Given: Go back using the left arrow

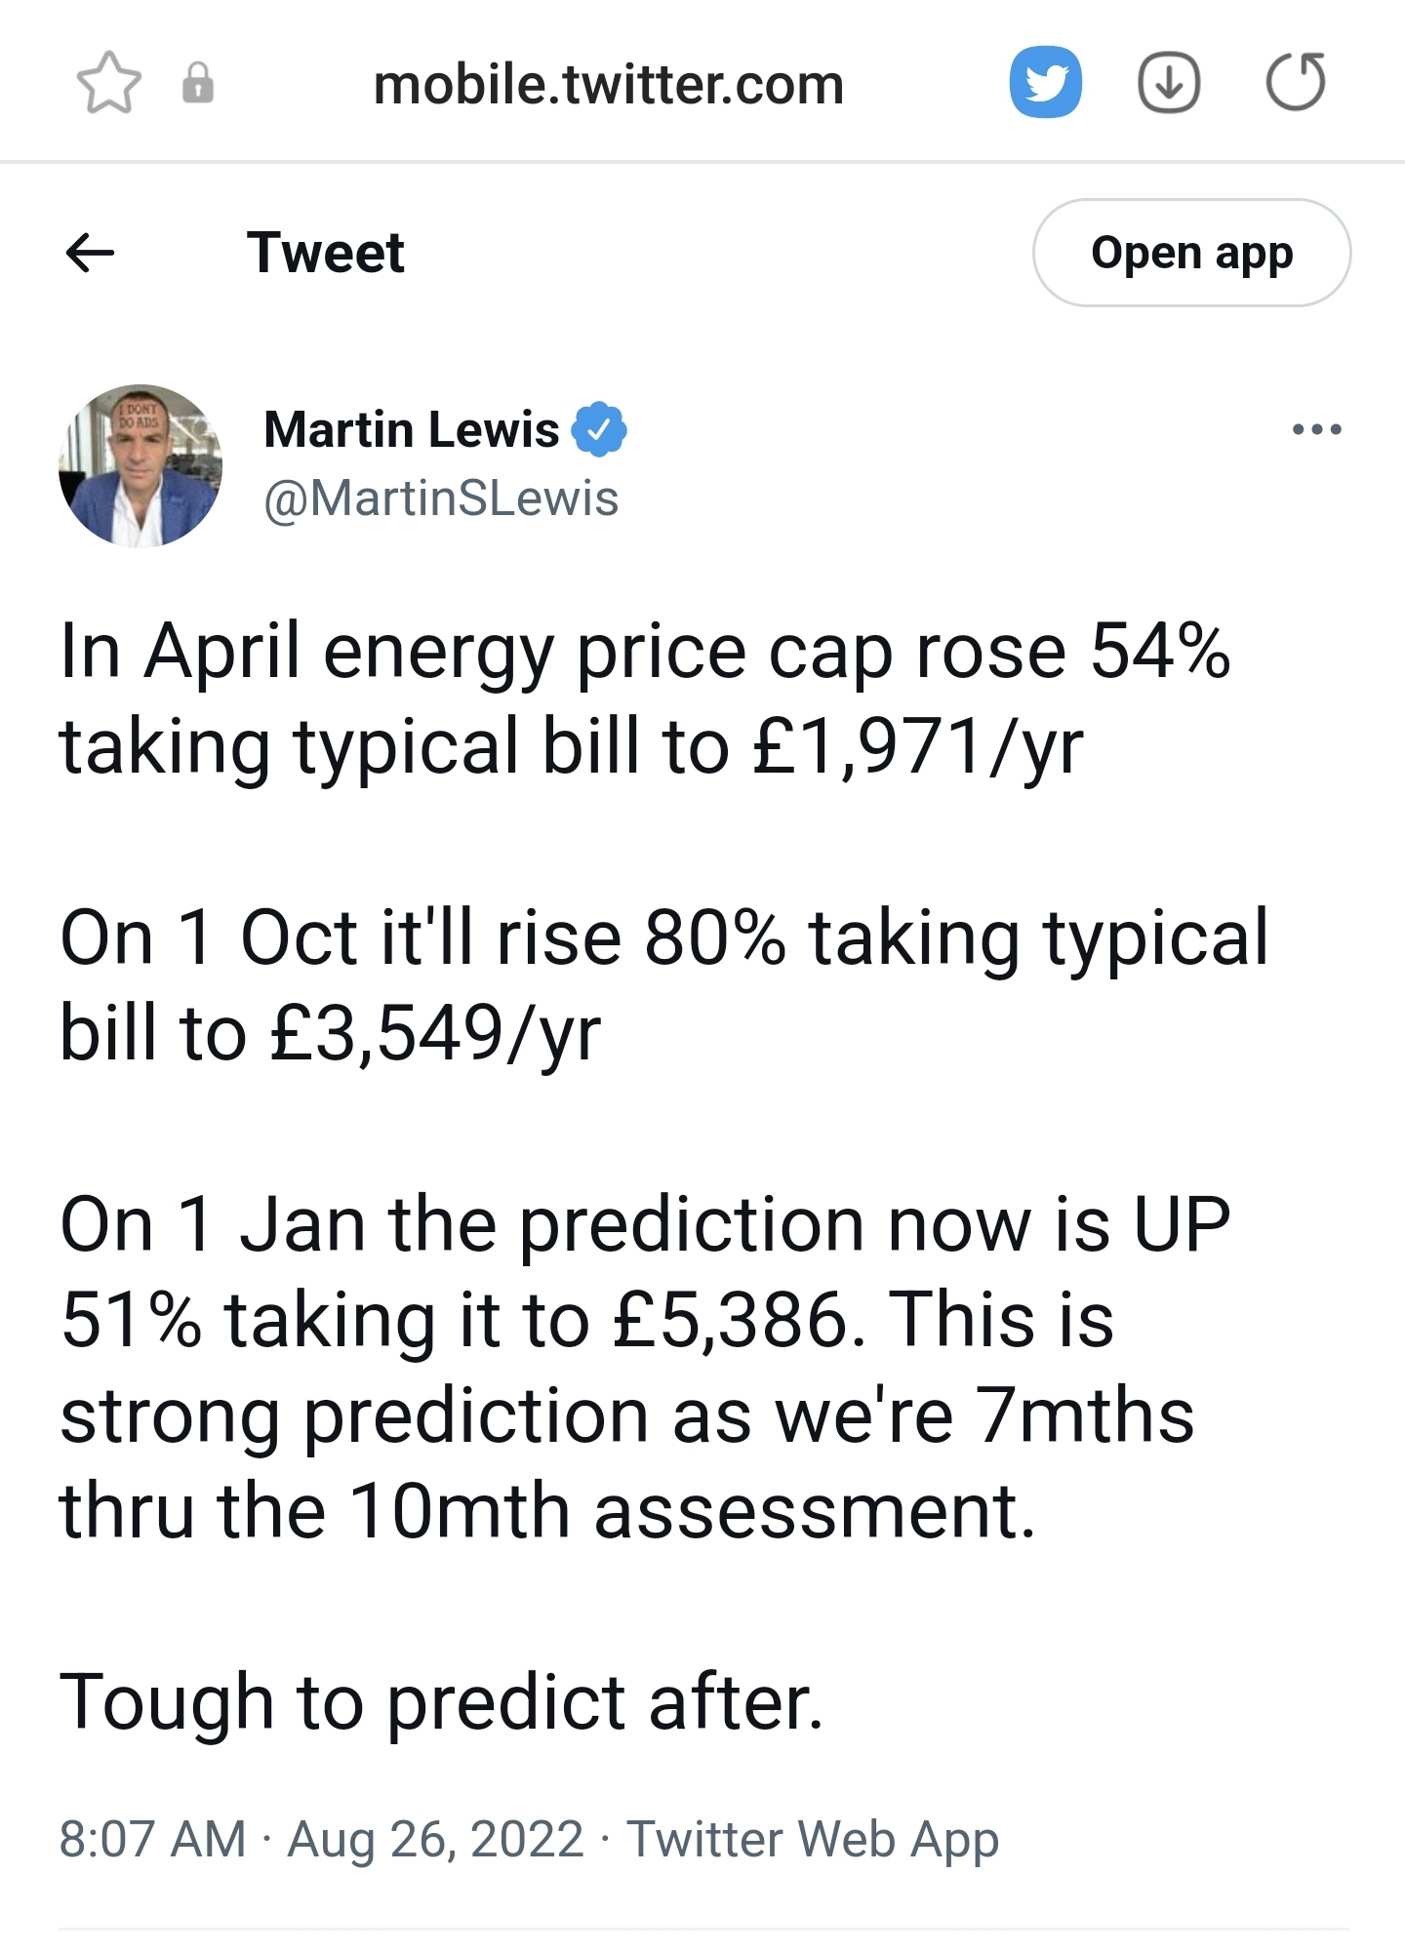Looking at the screenshot, I should coord(90,254).
